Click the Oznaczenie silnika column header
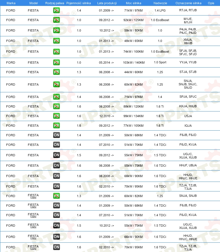Viewport: 220px width, 252px height. coord(188,3)
